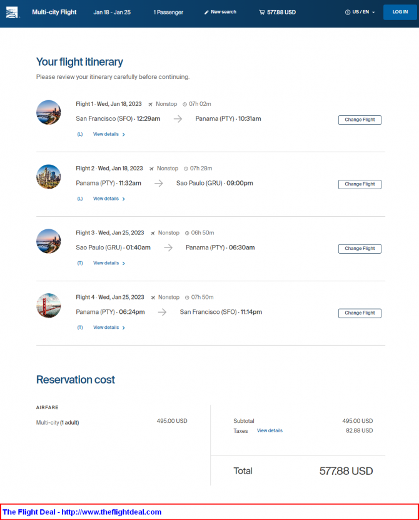Click the Golden Gate Bridge thumbnail on Flight 4
Screen dimensions: 419x520
(x=49, y=306)
